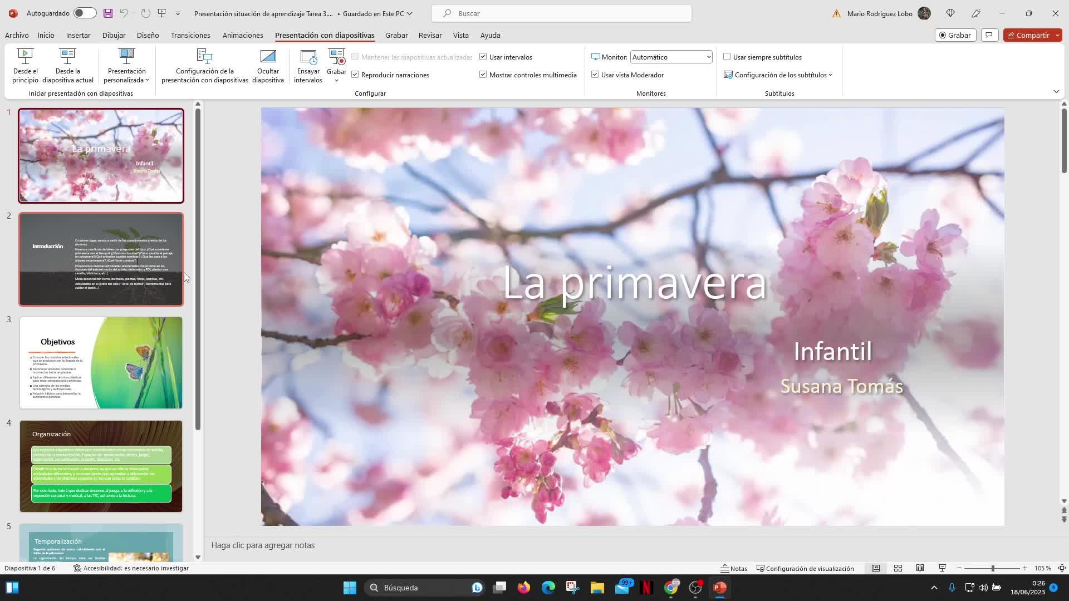Open the Transiciones ribbon tab
Viewport: 1069px width, 601px height.
pyautogui.click(x=190, y=35)
